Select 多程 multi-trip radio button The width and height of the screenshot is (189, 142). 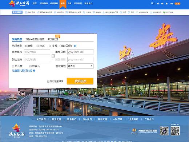pos(50,46)
